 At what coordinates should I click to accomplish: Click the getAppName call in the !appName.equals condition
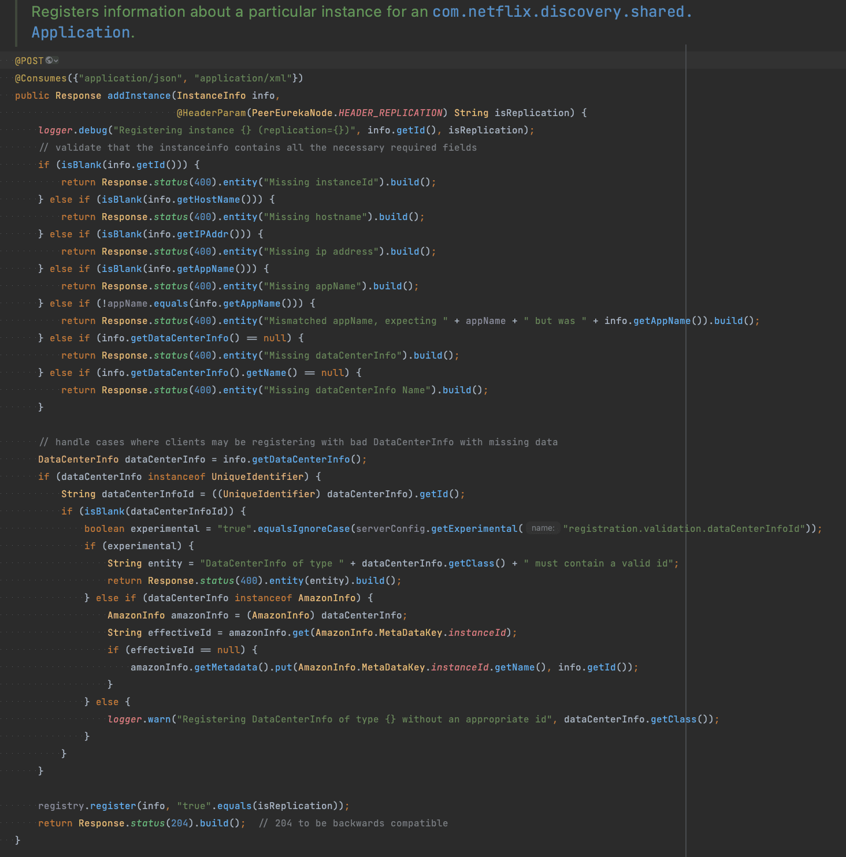tap(252, 303)
